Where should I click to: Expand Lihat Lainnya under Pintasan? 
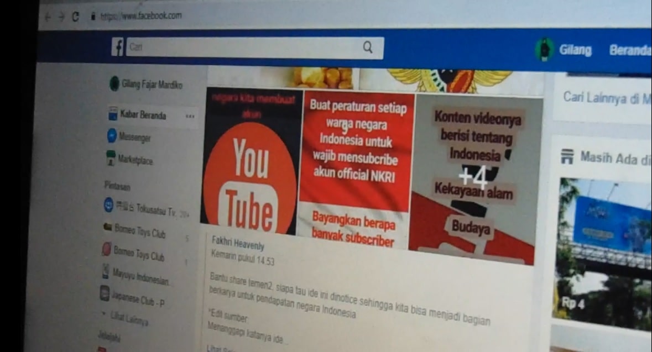(x=129, y=319)
